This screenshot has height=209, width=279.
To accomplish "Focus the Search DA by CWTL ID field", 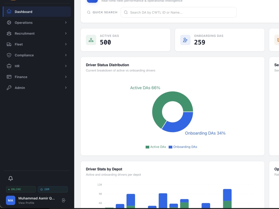I will click(x=179, y=12).
